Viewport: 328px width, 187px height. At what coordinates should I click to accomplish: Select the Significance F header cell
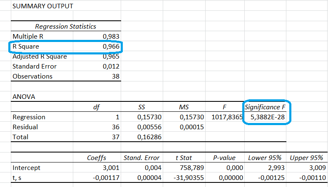[x=265, y=107]
